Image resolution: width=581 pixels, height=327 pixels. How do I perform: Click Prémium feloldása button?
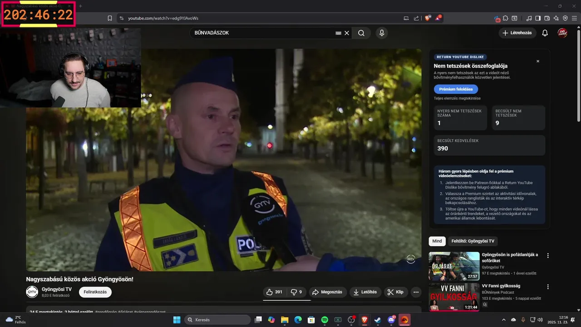click(456, 89)
